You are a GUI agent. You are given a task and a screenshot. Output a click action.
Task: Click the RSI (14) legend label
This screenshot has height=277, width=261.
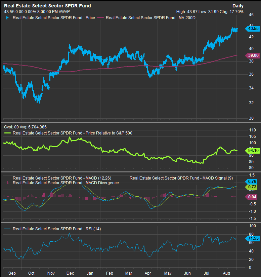(57, 229)
